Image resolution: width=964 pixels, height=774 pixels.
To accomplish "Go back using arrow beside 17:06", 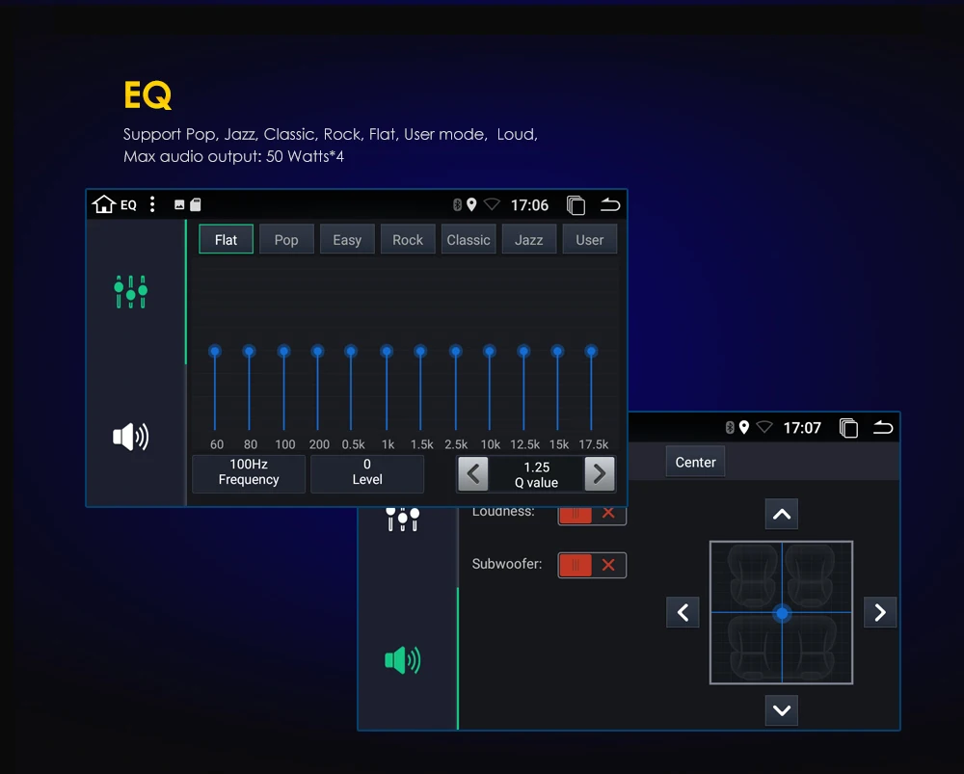I will (610, 204).
